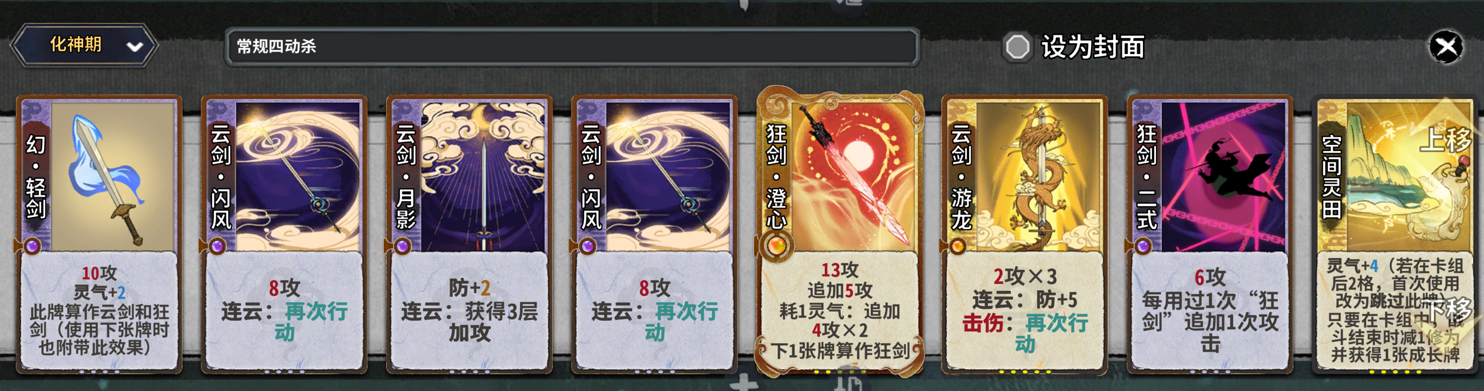
Task: Click purple orb icon on 云剑·月影 card
Action: point(403,246)
